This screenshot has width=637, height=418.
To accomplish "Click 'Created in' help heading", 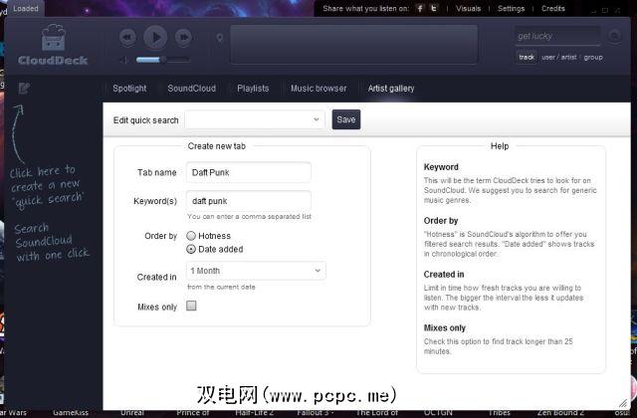I will (x=444, y=275).
